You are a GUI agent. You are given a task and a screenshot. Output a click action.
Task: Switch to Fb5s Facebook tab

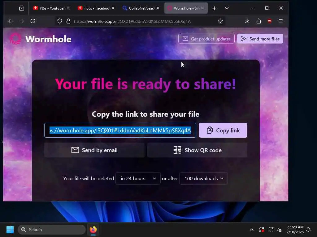[96, 8]
